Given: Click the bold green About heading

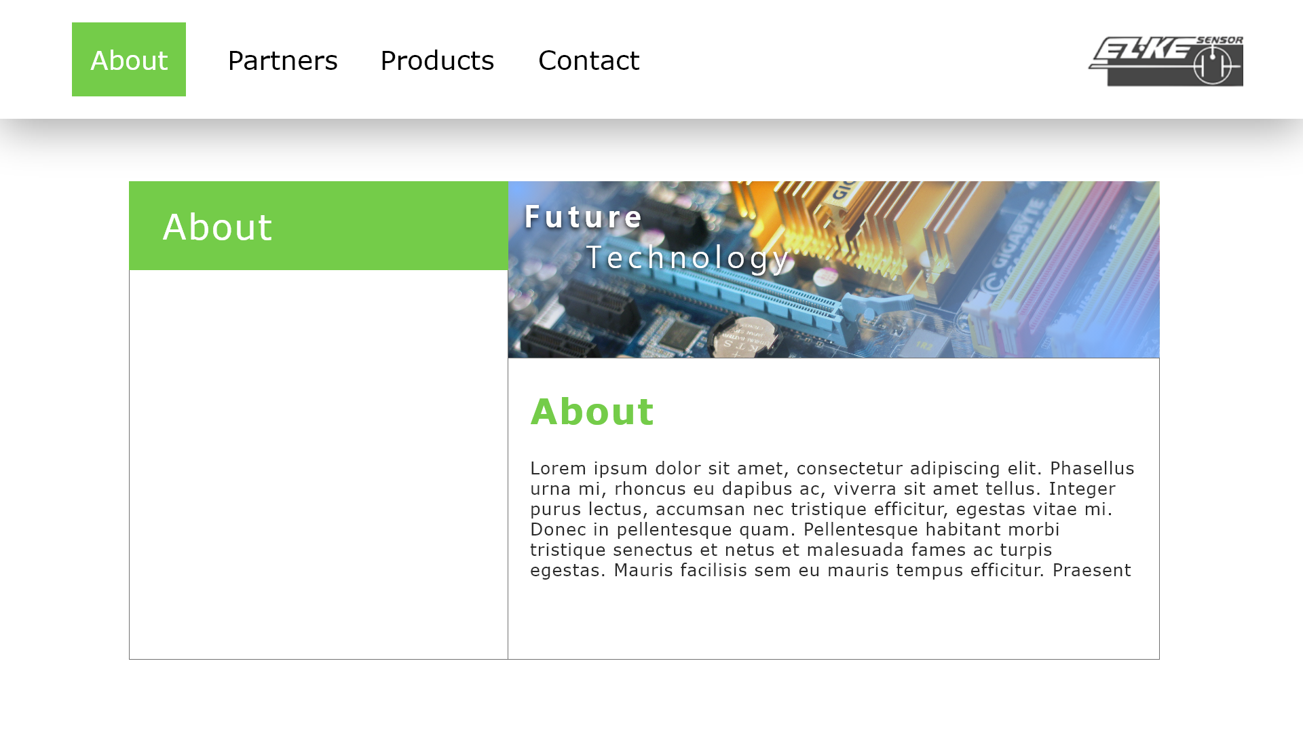Looking at the screenshot, I should pyautogui.click(x=592, y=412).
